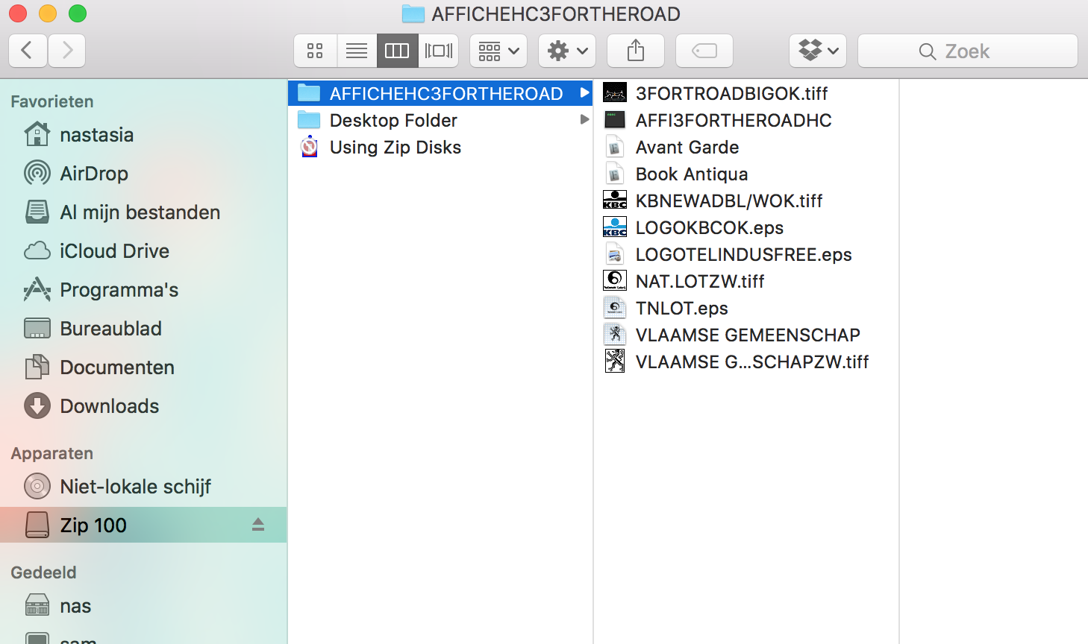Open the Dropbox toolbar dropdown
The width and height of the screenshot is (1088, 644).
(x=818, y=51)
